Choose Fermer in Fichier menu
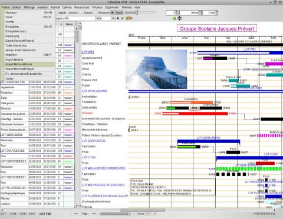This screenshot has height=219, width=283. (x=29, y=22)
